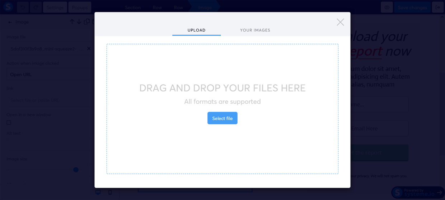The image size is (445, 200).
Task: Select the Upload tab
Action: point(196,30)
